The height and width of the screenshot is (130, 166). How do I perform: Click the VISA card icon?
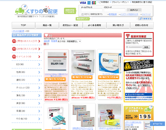(83, 3)
